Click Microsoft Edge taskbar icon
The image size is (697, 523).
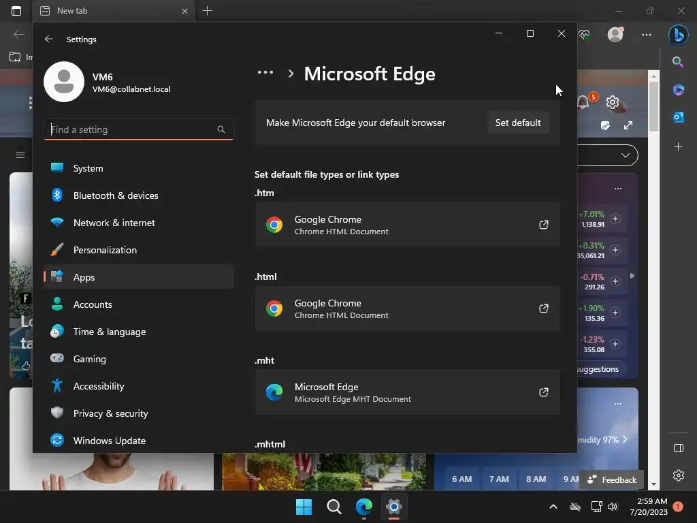coord(364,507)
